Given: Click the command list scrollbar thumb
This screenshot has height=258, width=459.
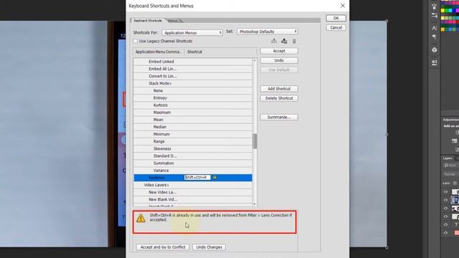Looking at the screenshot, I should pyautogui.click(x=255, y=141).
